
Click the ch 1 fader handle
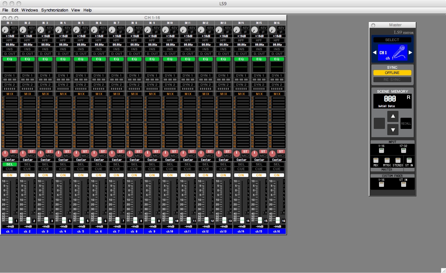pos(10,220)
